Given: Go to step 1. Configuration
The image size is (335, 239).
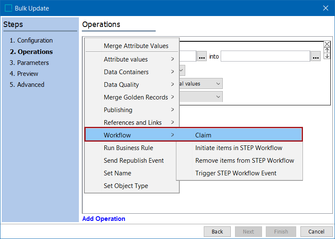Looking at the screenshot, I should [31, 40].
